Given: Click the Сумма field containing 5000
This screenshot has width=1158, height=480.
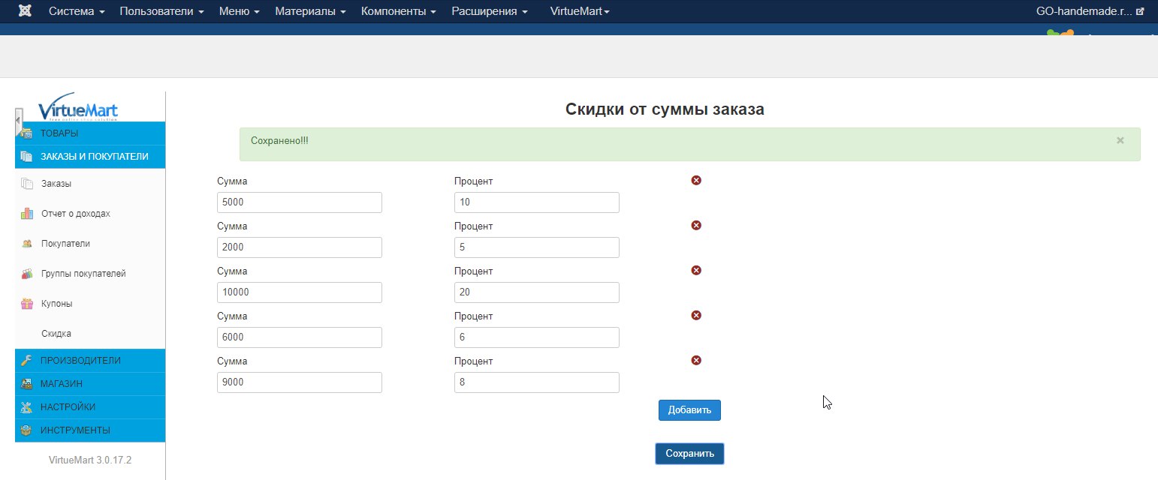Looking at the screenshot, I should click(x=300, y=202).
